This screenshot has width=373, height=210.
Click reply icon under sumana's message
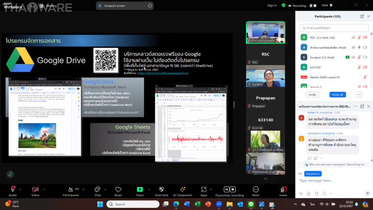[x=309, y=158]
